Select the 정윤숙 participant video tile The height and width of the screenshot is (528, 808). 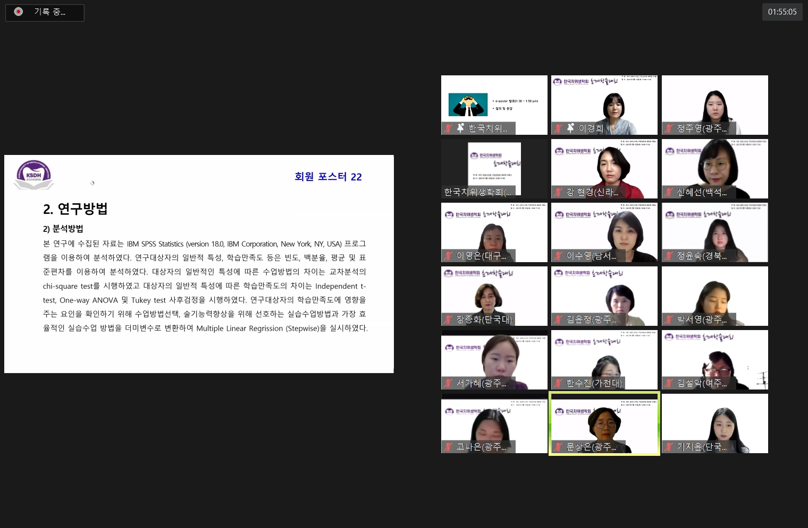714,232
